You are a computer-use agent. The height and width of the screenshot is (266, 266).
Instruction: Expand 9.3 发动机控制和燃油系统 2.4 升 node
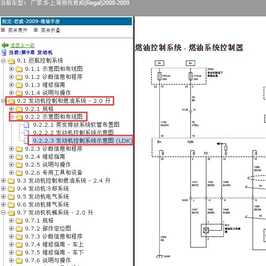(3, 181)
